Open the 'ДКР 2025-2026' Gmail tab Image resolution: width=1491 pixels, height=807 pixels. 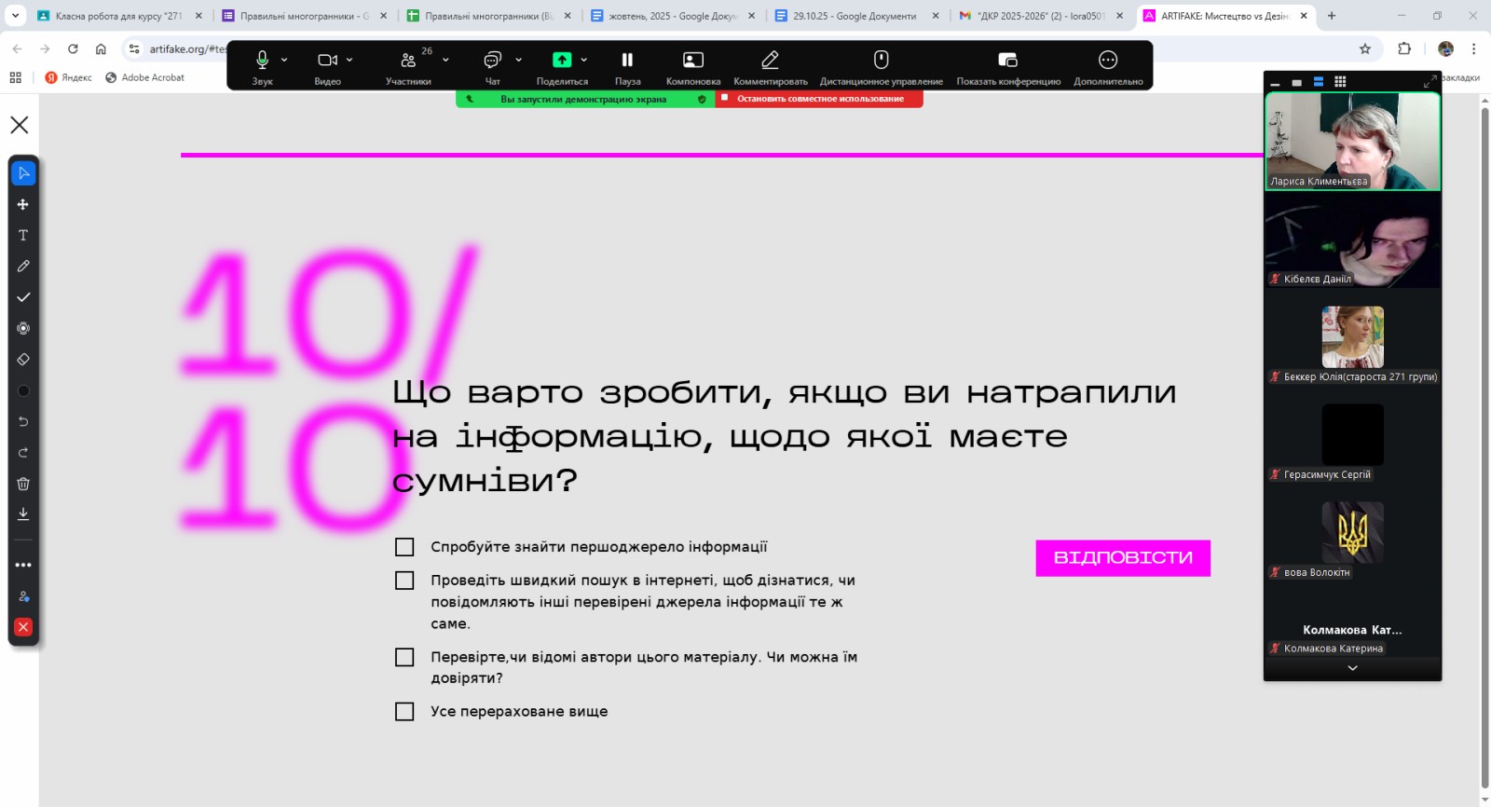pyautogui.click(x=1039, y=16)
